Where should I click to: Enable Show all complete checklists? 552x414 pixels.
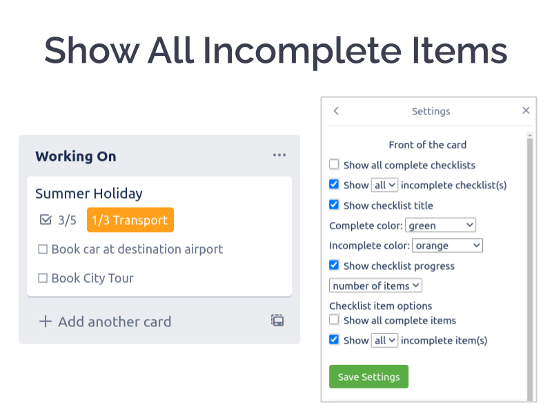334,164
